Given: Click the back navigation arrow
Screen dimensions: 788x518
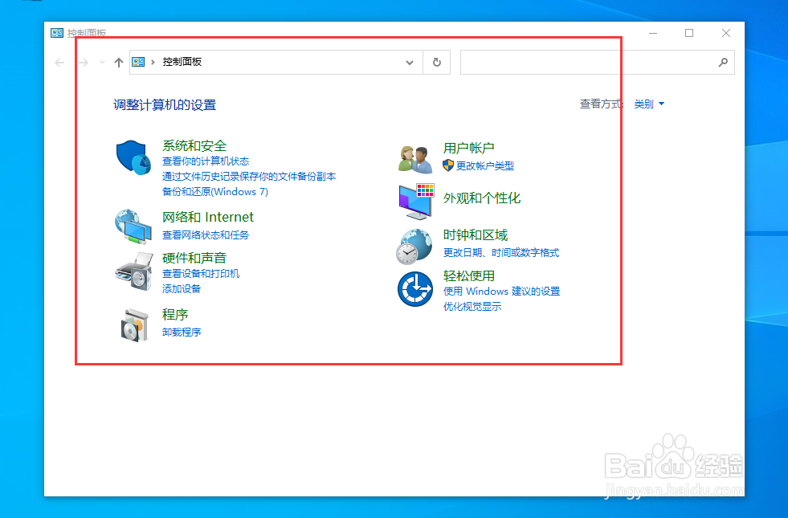Looking at the screenshot, I should 59,63.
